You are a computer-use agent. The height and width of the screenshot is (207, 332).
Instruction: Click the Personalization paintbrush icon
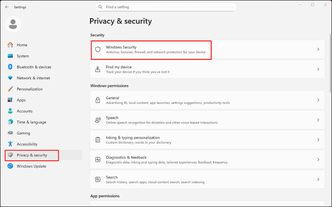point(10,89)
